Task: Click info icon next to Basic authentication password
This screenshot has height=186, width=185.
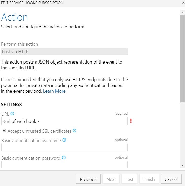Action: [x=64, y=157]
